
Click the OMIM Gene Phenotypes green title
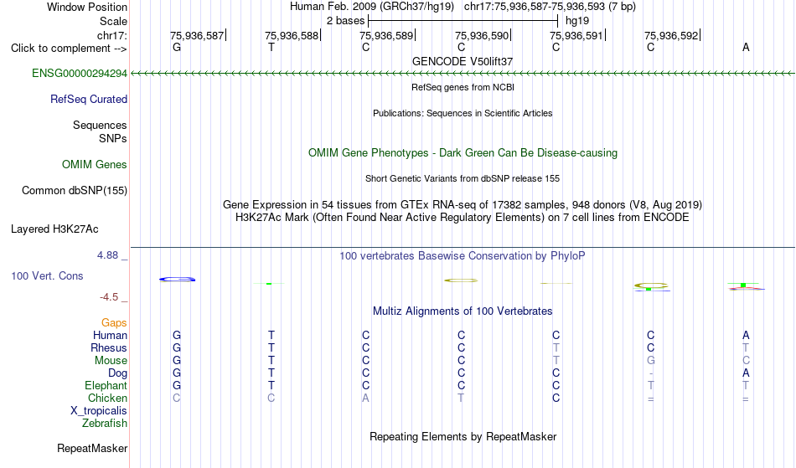click(x=463, y=153)
